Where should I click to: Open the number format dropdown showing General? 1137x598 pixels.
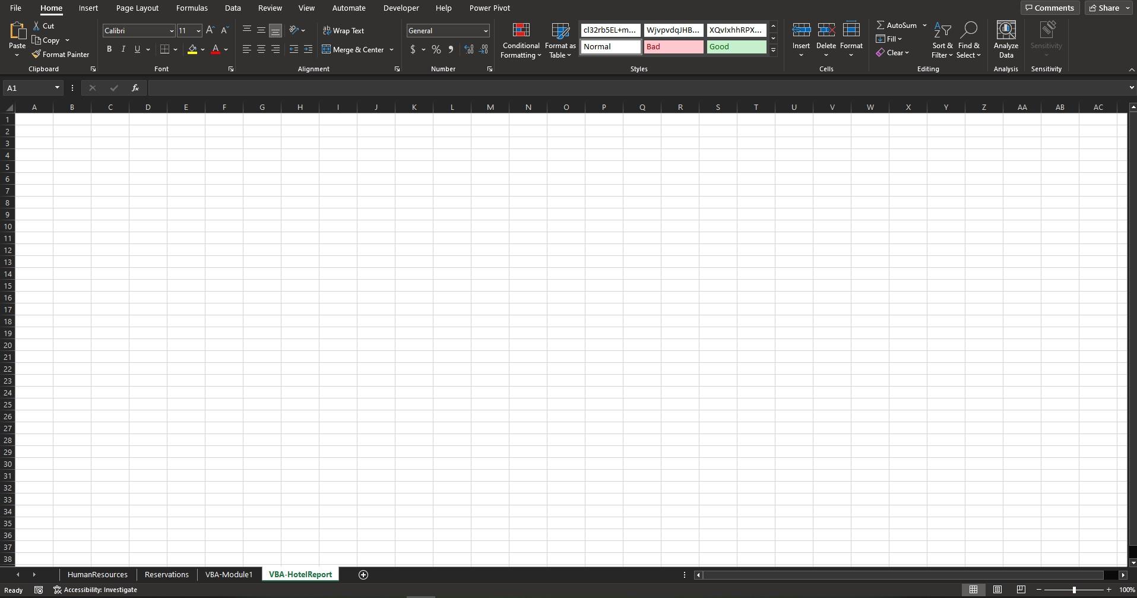(x=486, y=31)
